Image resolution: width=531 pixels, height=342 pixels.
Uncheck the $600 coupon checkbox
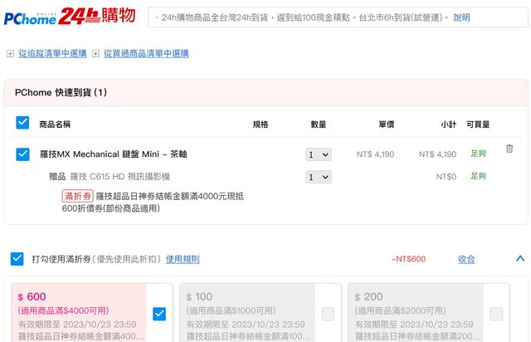point(159,314)
